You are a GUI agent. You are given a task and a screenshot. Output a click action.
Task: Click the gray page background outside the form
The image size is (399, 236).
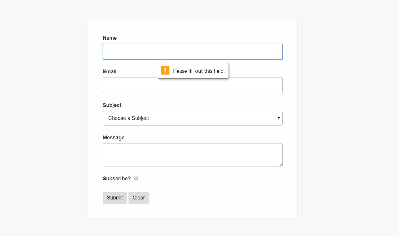[x=44, y=118]
